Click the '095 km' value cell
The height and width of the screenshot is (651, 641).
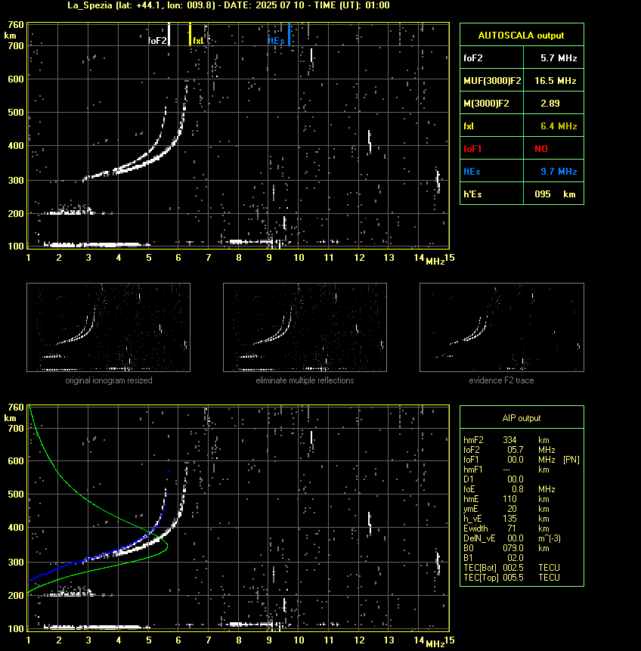[x=554, y=194]
